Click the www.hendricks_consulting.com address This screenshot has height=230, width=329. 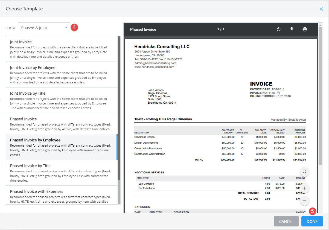point(154,67)
